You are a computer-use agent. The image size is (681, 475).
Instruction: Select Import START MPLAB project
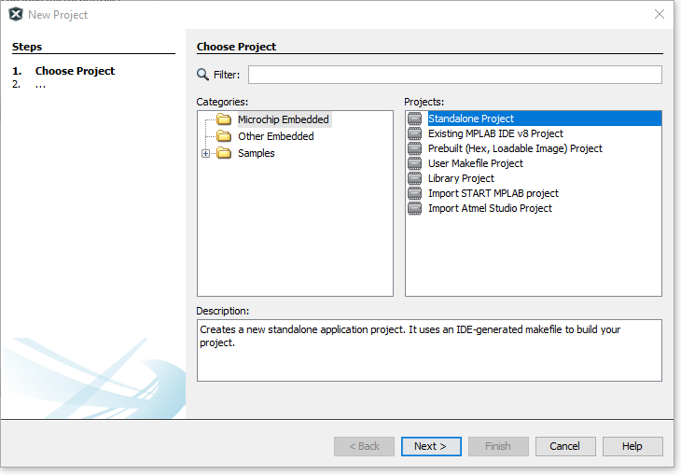click(x=493, y=193)
